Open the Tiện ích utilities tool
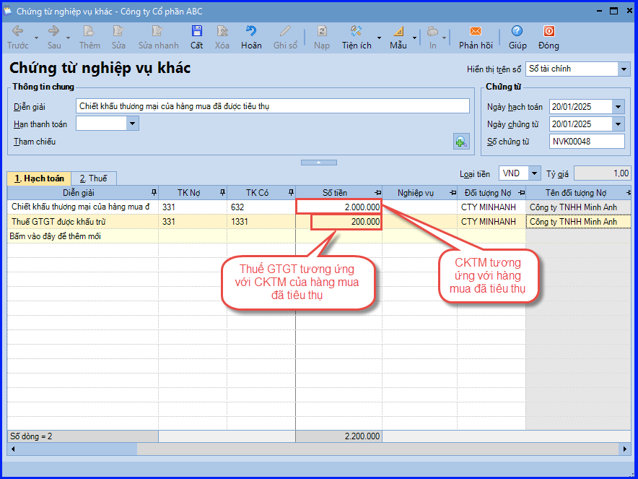638x479 pixels. point(356,32)
